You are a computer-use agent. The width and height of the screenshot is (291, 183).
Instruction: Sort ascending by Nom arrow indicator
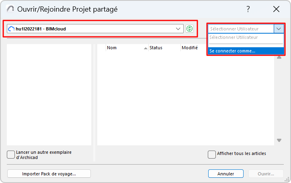(145, 48)
